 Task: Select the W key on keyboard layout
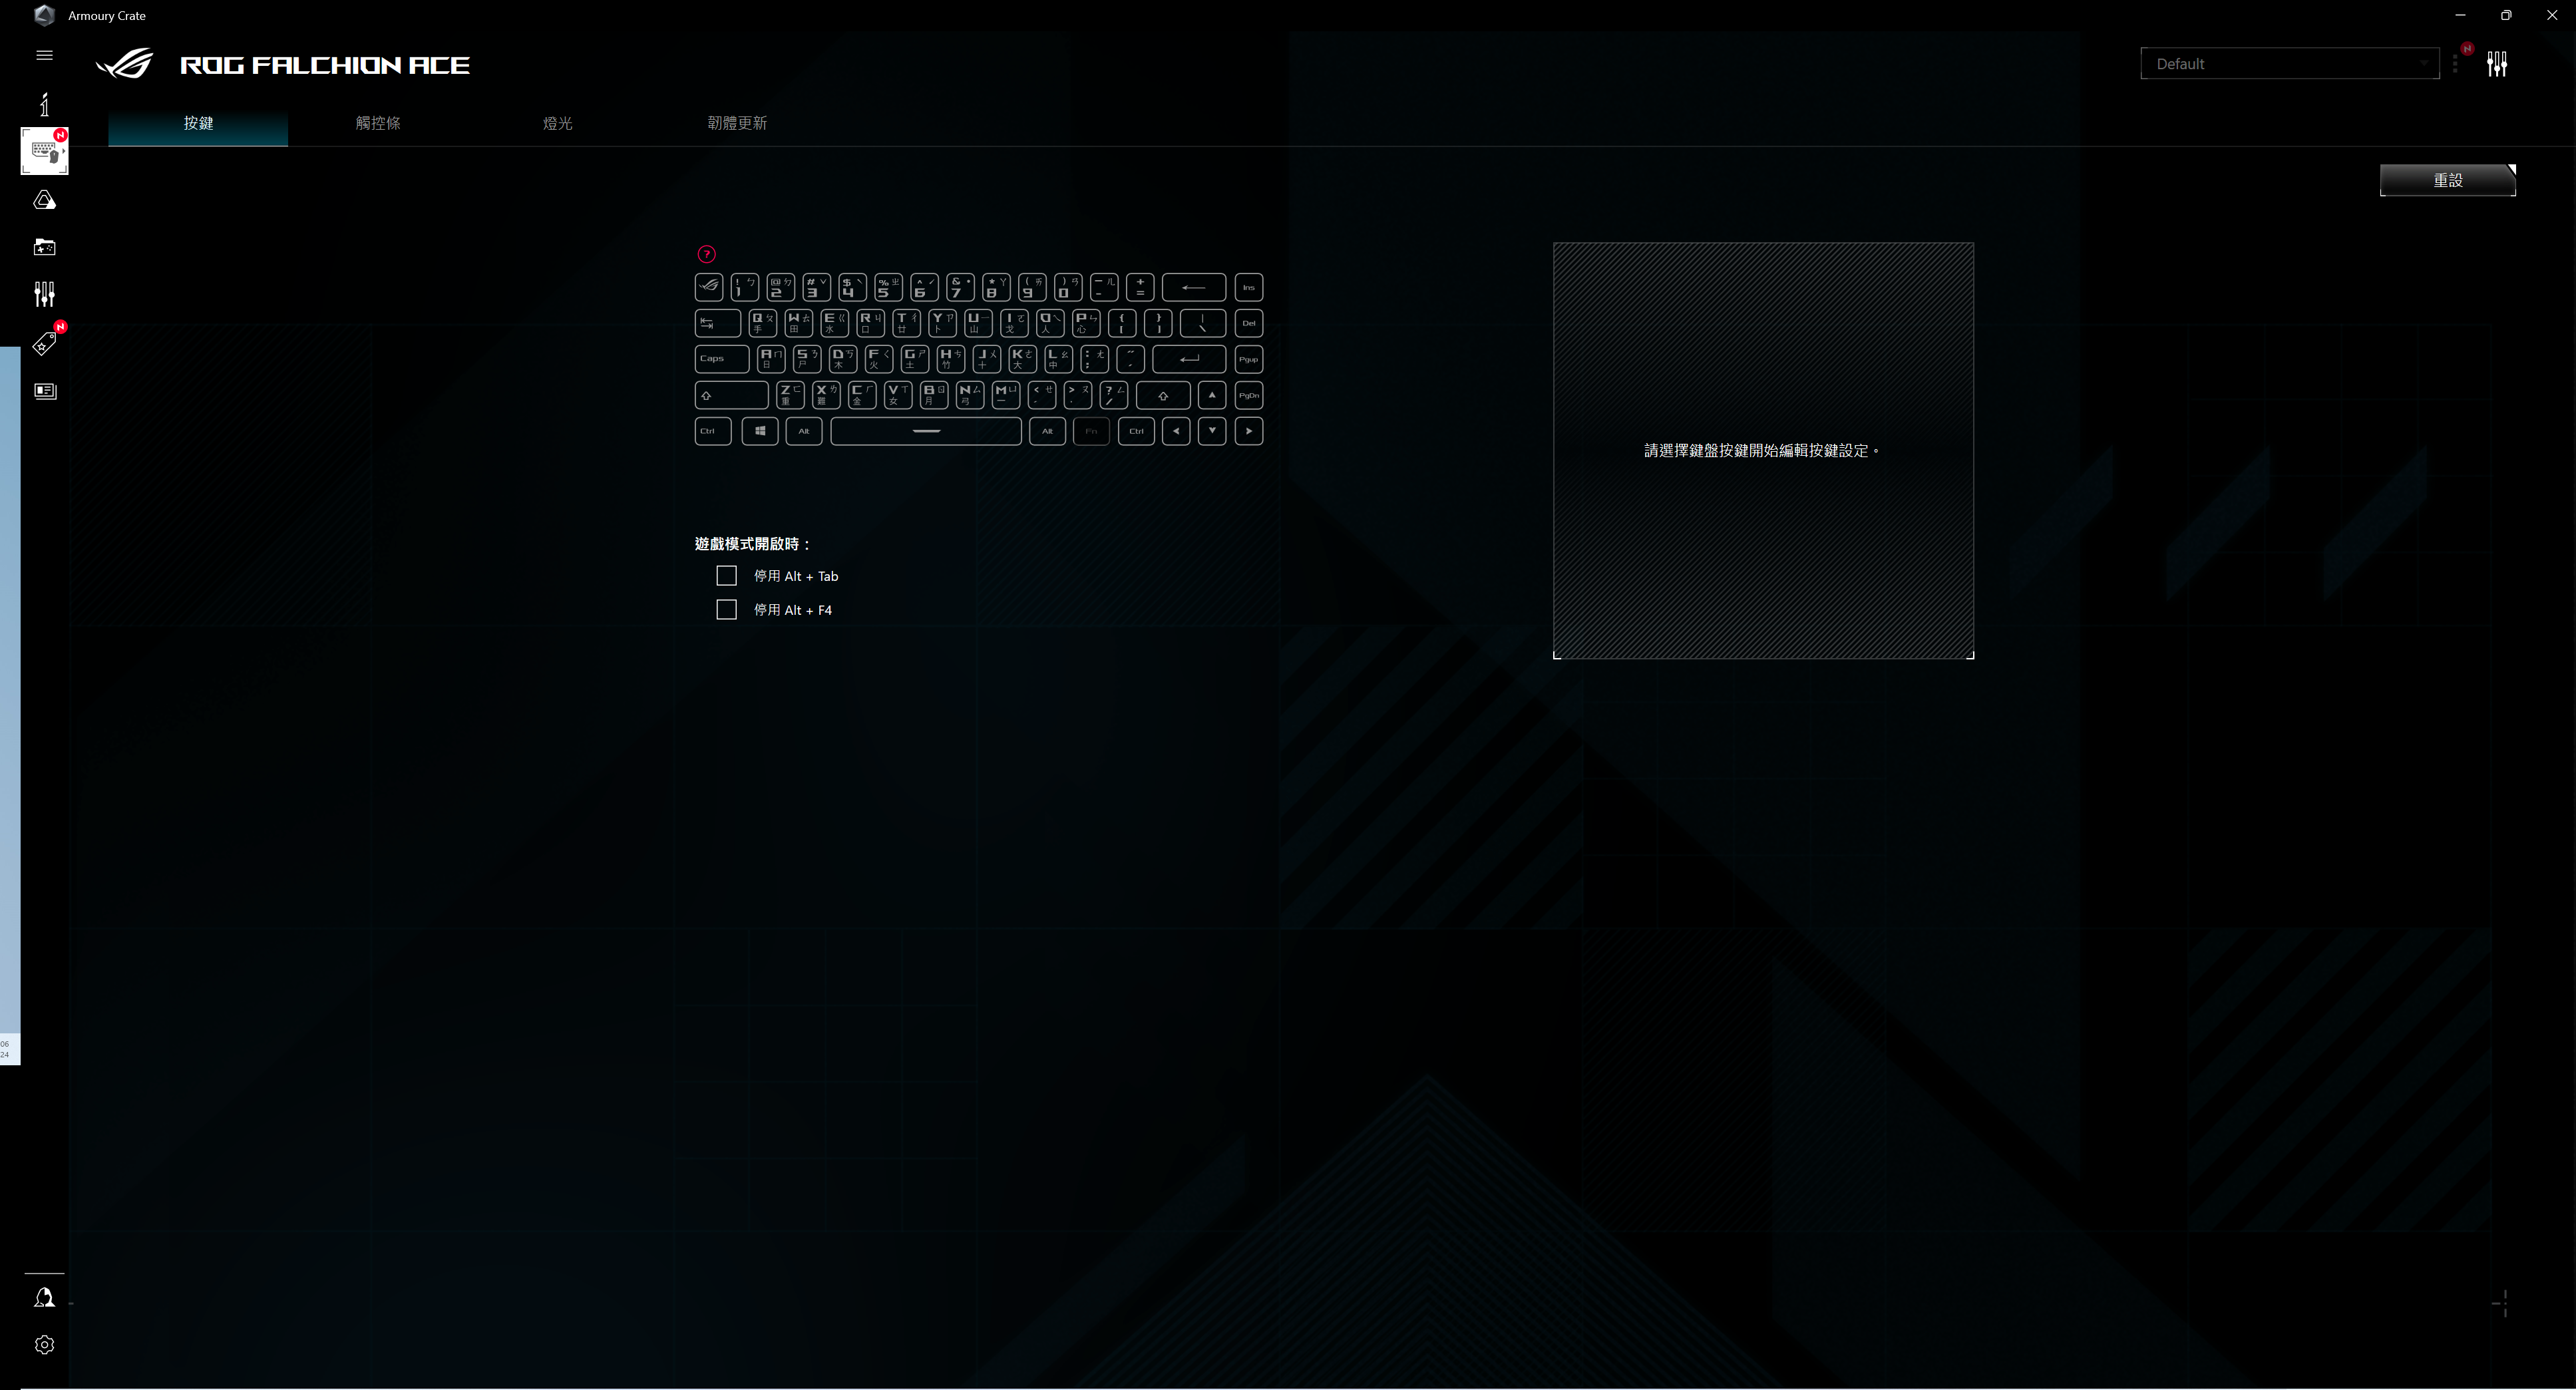(x=799, y=323)
